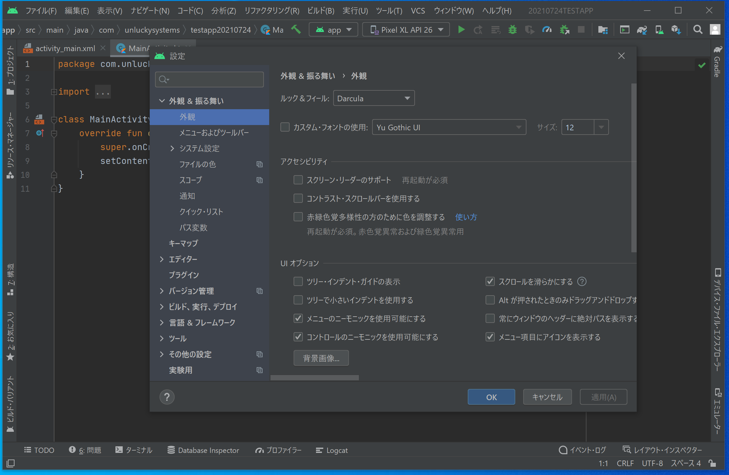Click the Debug app bug icon
This screenshot has height=475, width=729.
tap(512, 30)
